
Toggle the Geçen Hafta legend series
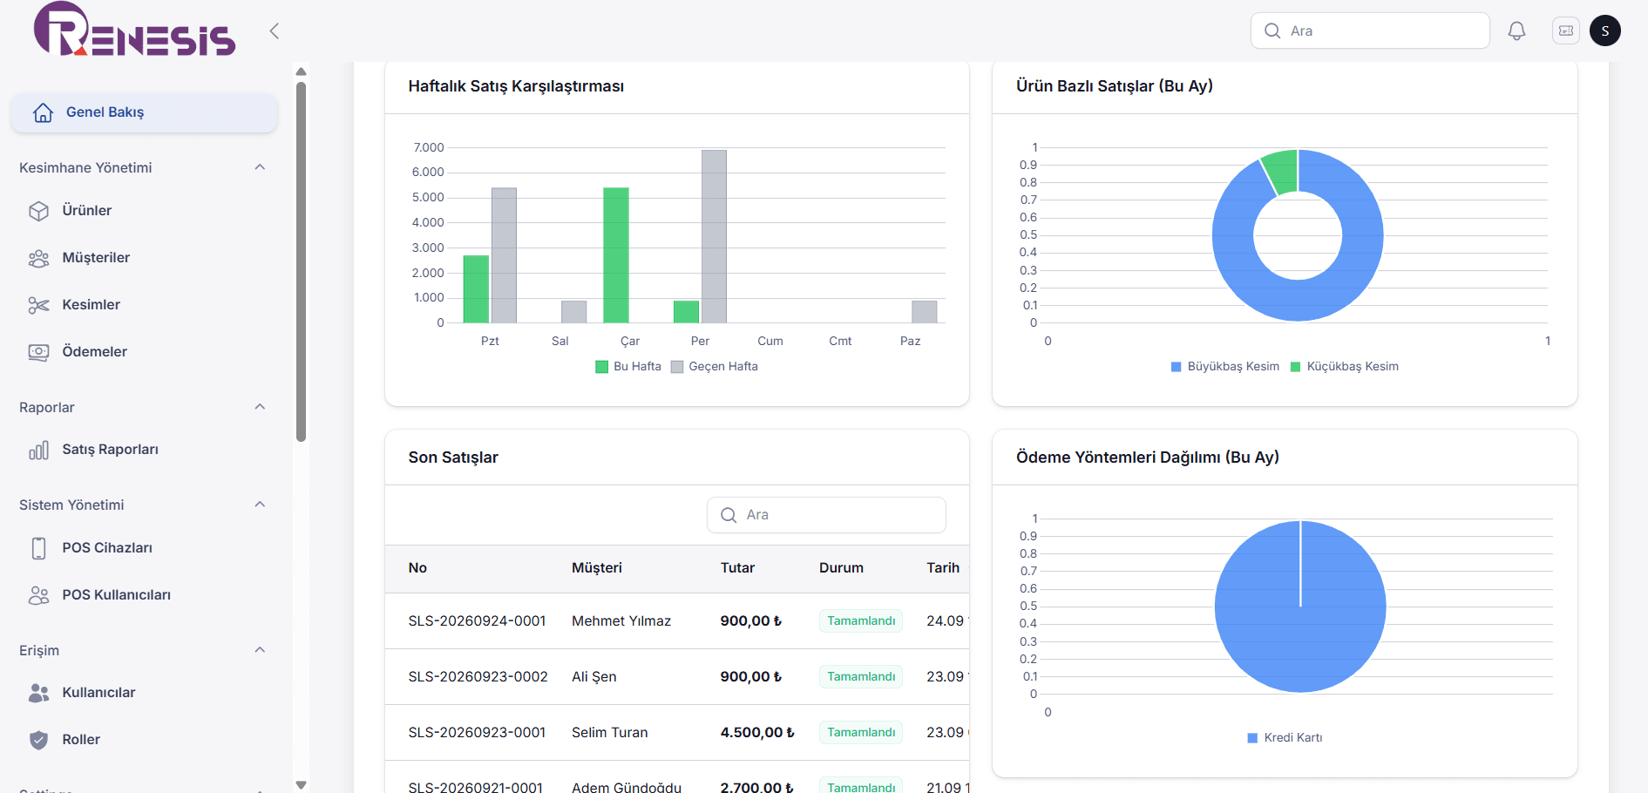point(715,367)
